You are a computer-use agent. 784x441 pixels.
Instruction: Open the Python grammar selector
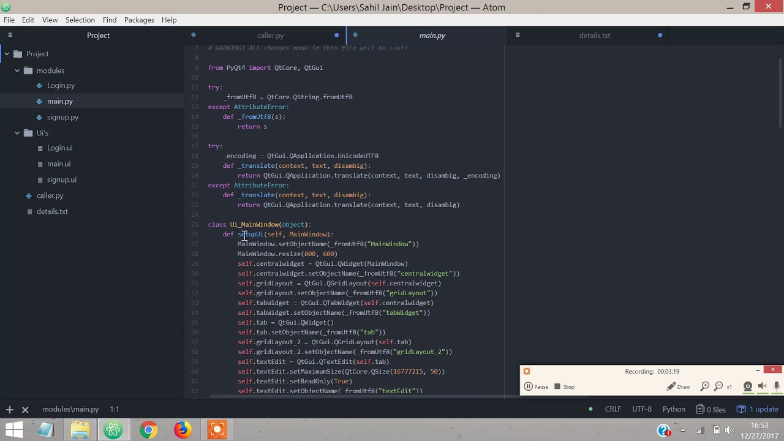[674, 409]
